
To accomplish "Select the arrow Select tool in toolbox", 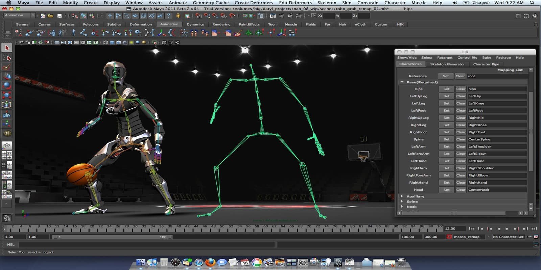I will (7, 48).
